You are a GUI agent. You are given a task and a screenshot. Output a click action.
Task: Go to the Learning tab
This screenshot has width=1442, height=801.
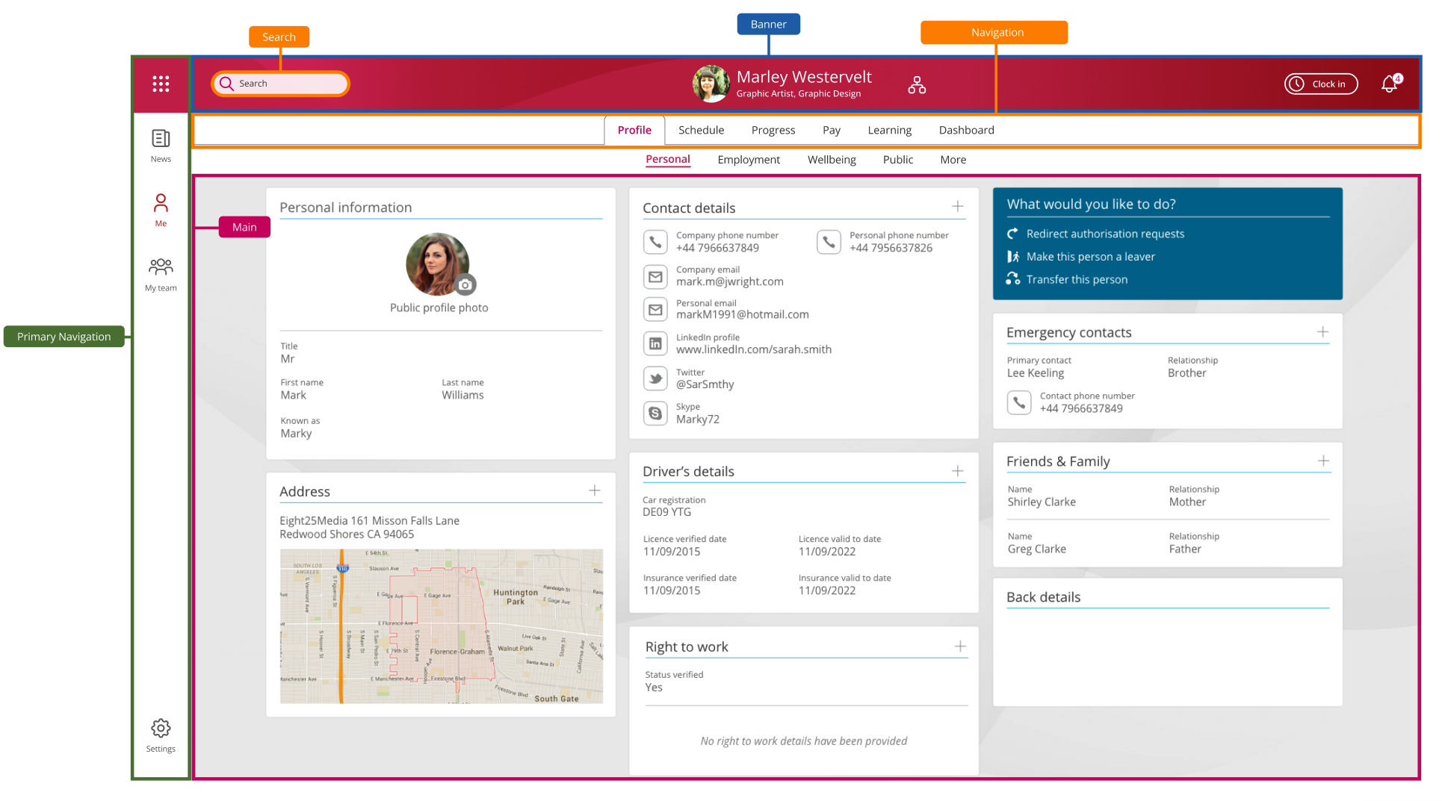[889, 130]
